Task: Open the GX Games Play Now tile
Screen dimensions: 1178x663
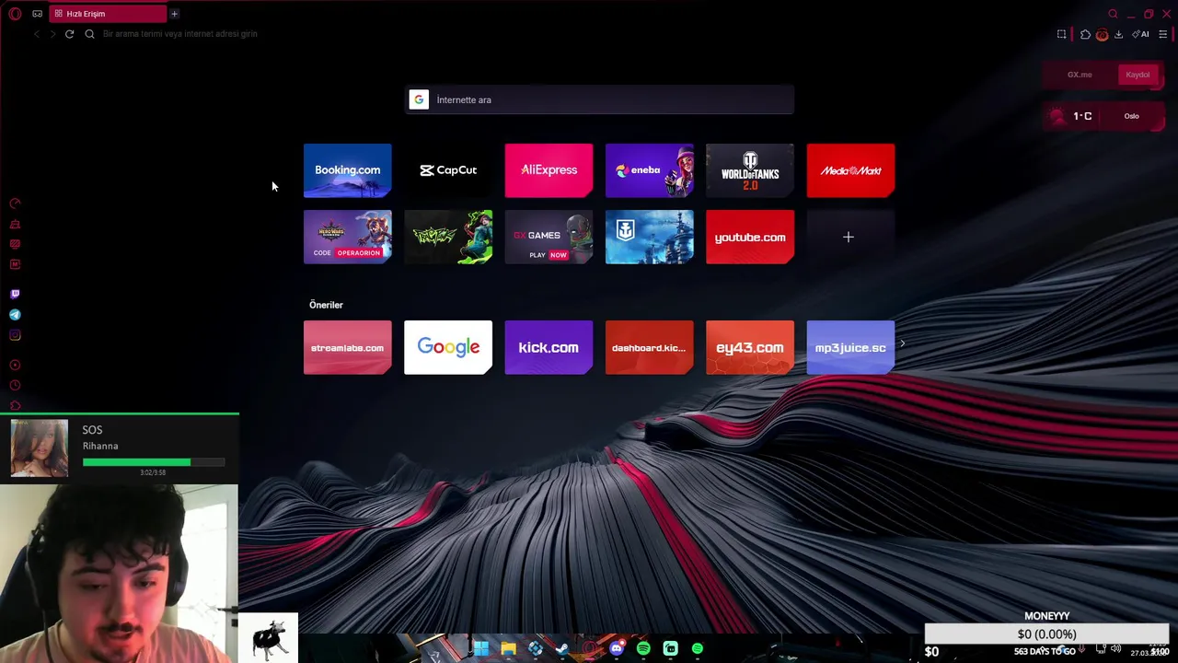Action: point(549,237)
